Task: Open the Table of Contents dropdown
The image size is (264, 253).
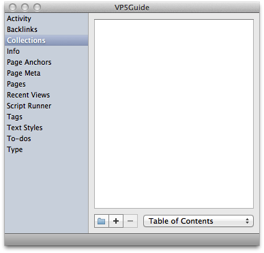Action: (199, 221)
